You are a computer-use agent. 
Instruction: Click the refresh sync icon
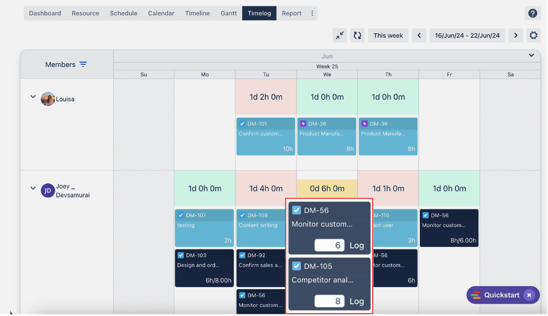pos(357,35)
